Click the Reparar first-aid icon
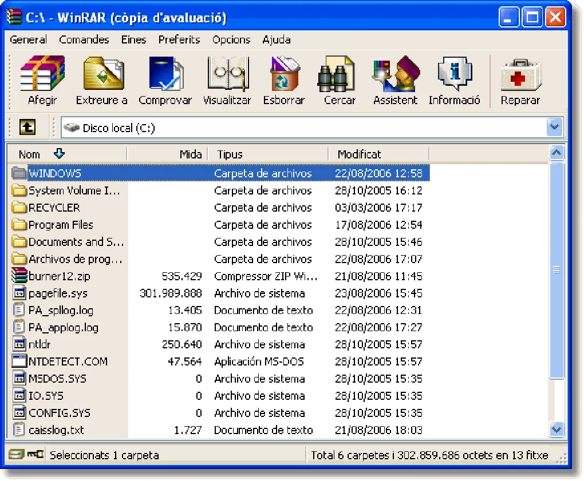The image size is (584, 481). coord(520,75)
